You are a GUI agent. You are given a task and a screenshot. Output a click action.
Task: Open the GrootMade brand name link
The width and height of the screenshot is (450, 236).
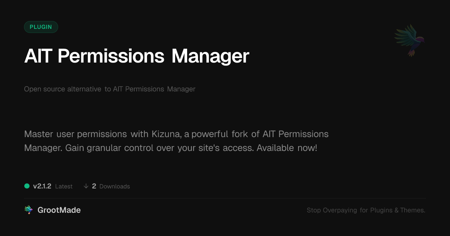point(59,210)
